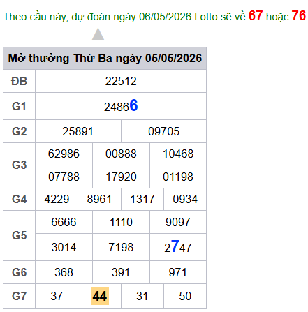Click the G5 number 2747
The width and height of the screenshot is (308, 312).
click(x=178, y=247)
